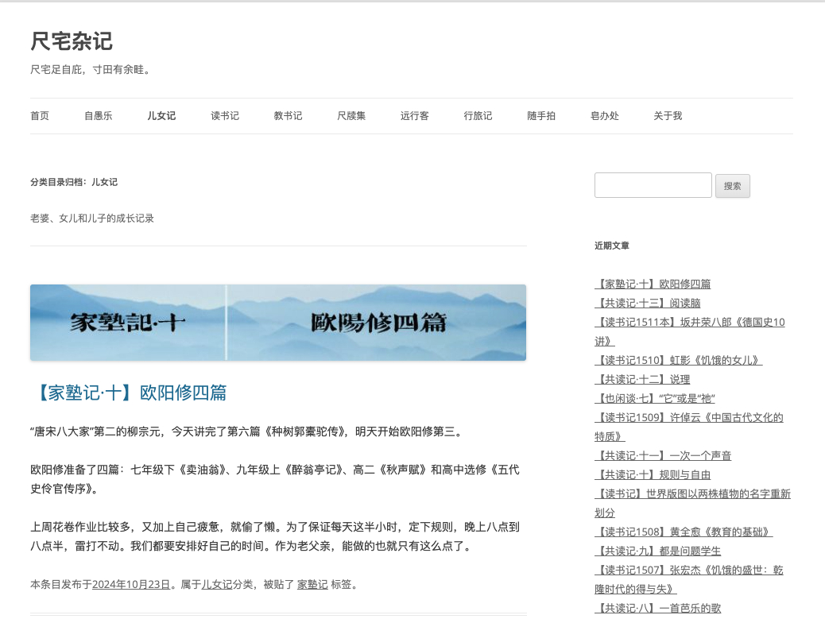Screen dimensions: 825x619
Task: Open recent post 【共读记·八】一首芭乐的歌
Action: coord(657,608)
